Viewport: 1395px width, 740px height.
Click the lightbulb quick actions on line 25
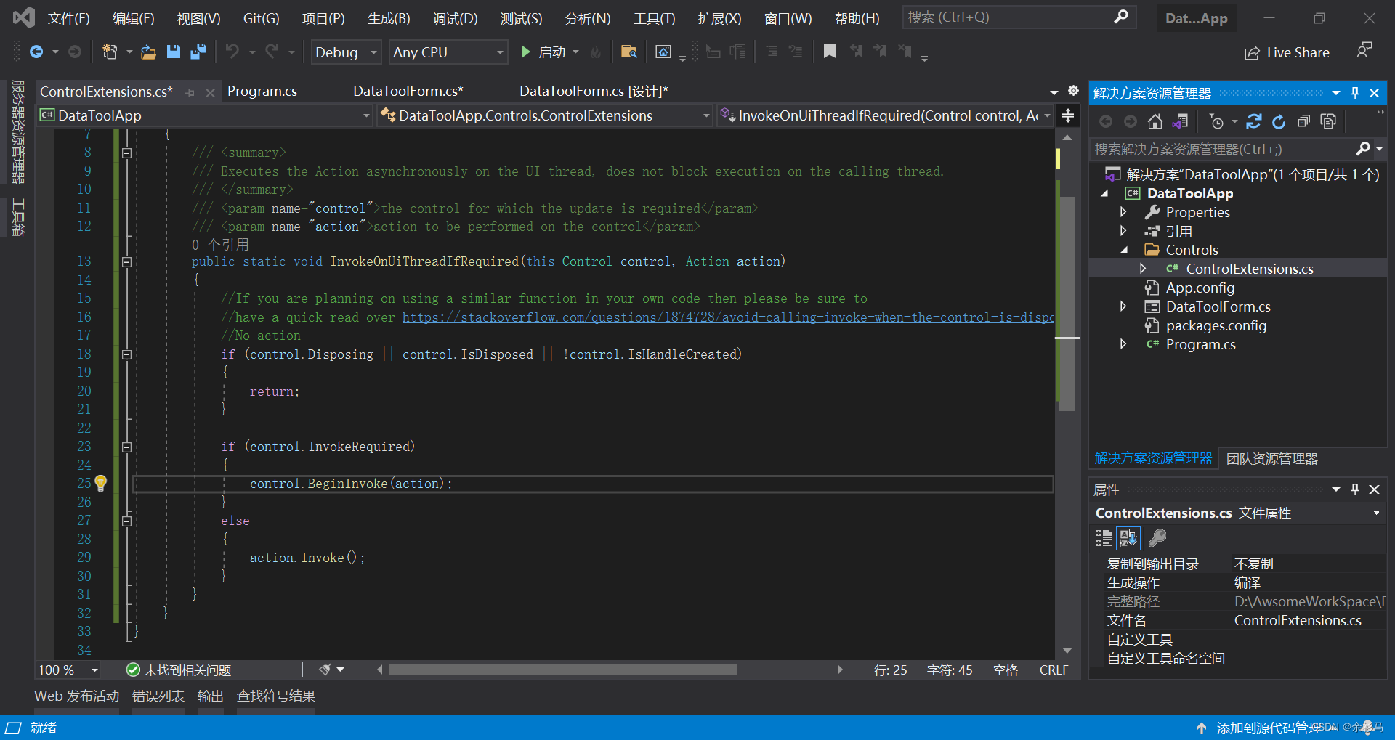coord(100,483)
